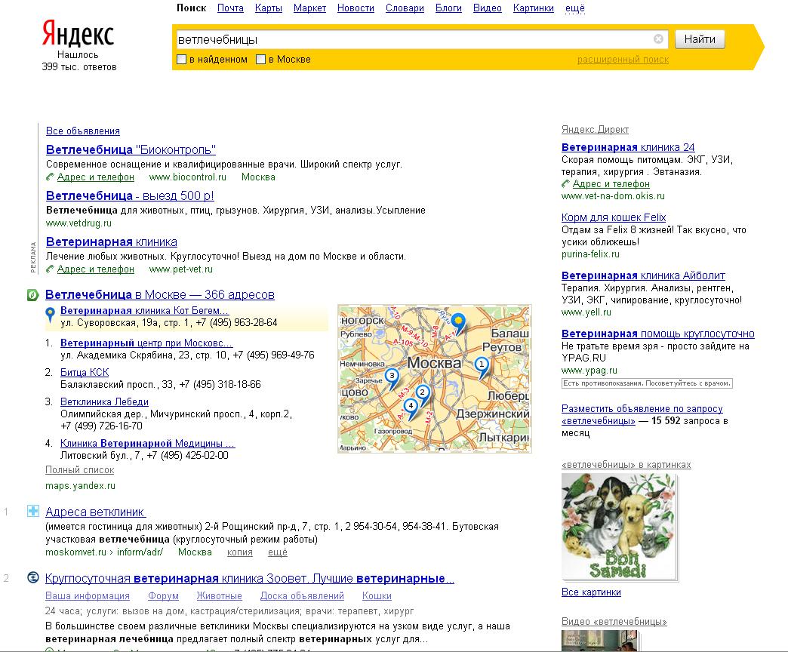Open the Блоги tab
The image size is (788, 652).
(448, 8)
